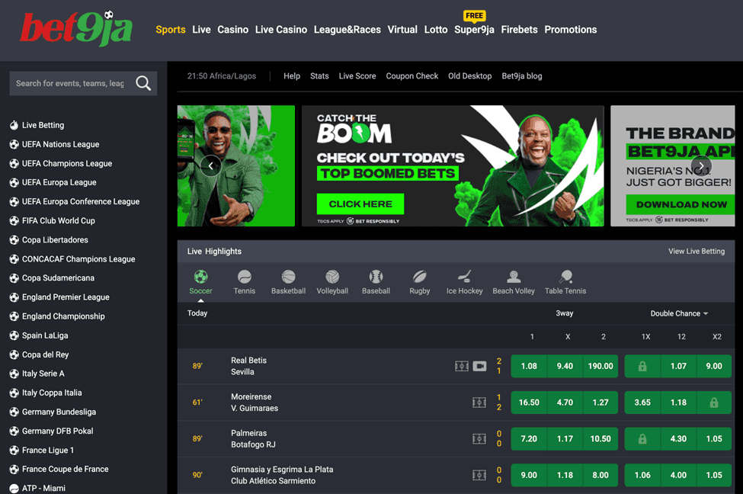This screenshot has width=743, height=494.
Task: Open match tracker for Real Betis vs Sevilla
Action: pyautogui.click(x=462, y=366)
